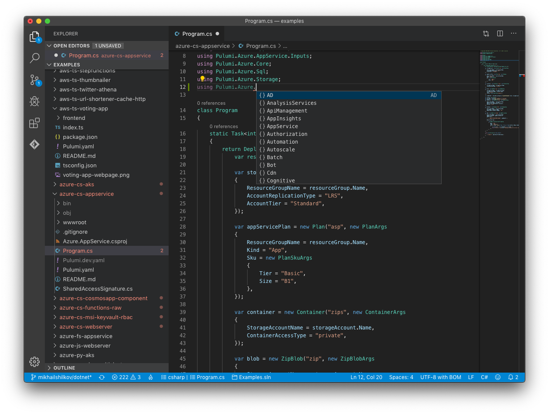The height and width of the screenshot is (414, 549).
Task: Open the Manage gear icon at bottom left
Action: [35, 362]
